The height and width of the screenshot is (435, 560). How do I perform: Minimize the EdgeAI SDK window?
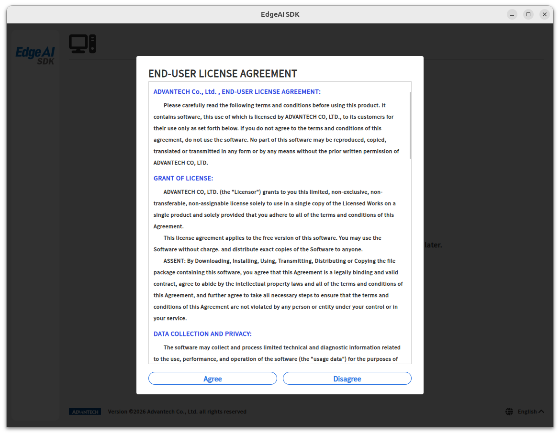pyautogui.click(x=512, y=14)
